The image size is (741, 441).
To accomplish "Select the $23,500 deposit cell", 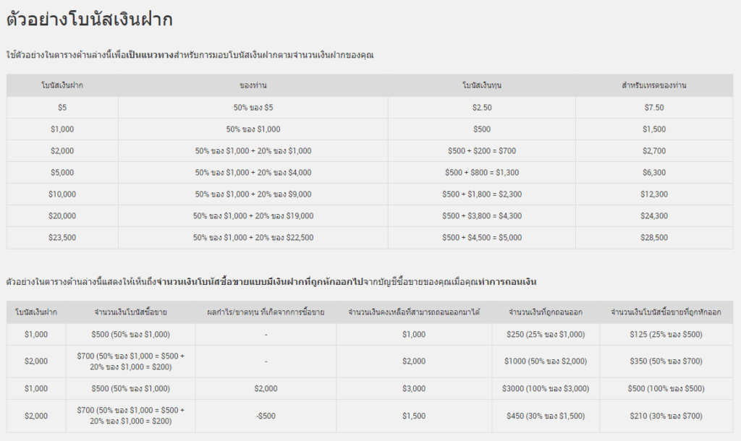I will click(62, 238).
